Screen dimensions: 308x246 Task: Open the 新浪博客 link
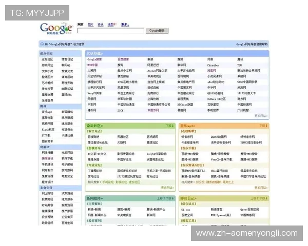pyautogui.click(x=217, y=210)
